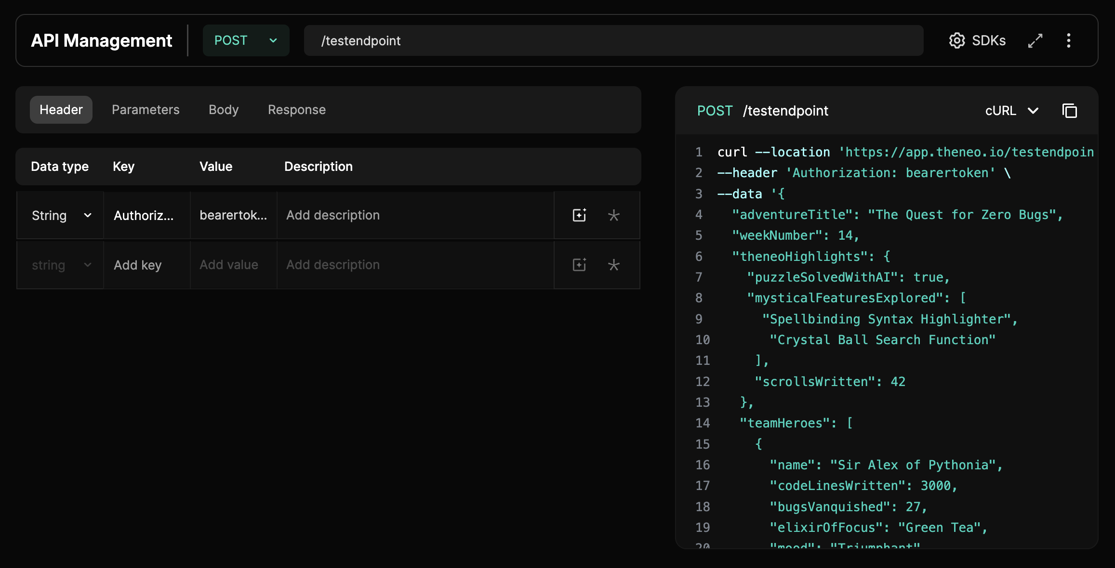Edit the Authoriz... key cell
The width and height of the screenshot is (1115, 568).
pyautogui.click(x=147, y=215)
